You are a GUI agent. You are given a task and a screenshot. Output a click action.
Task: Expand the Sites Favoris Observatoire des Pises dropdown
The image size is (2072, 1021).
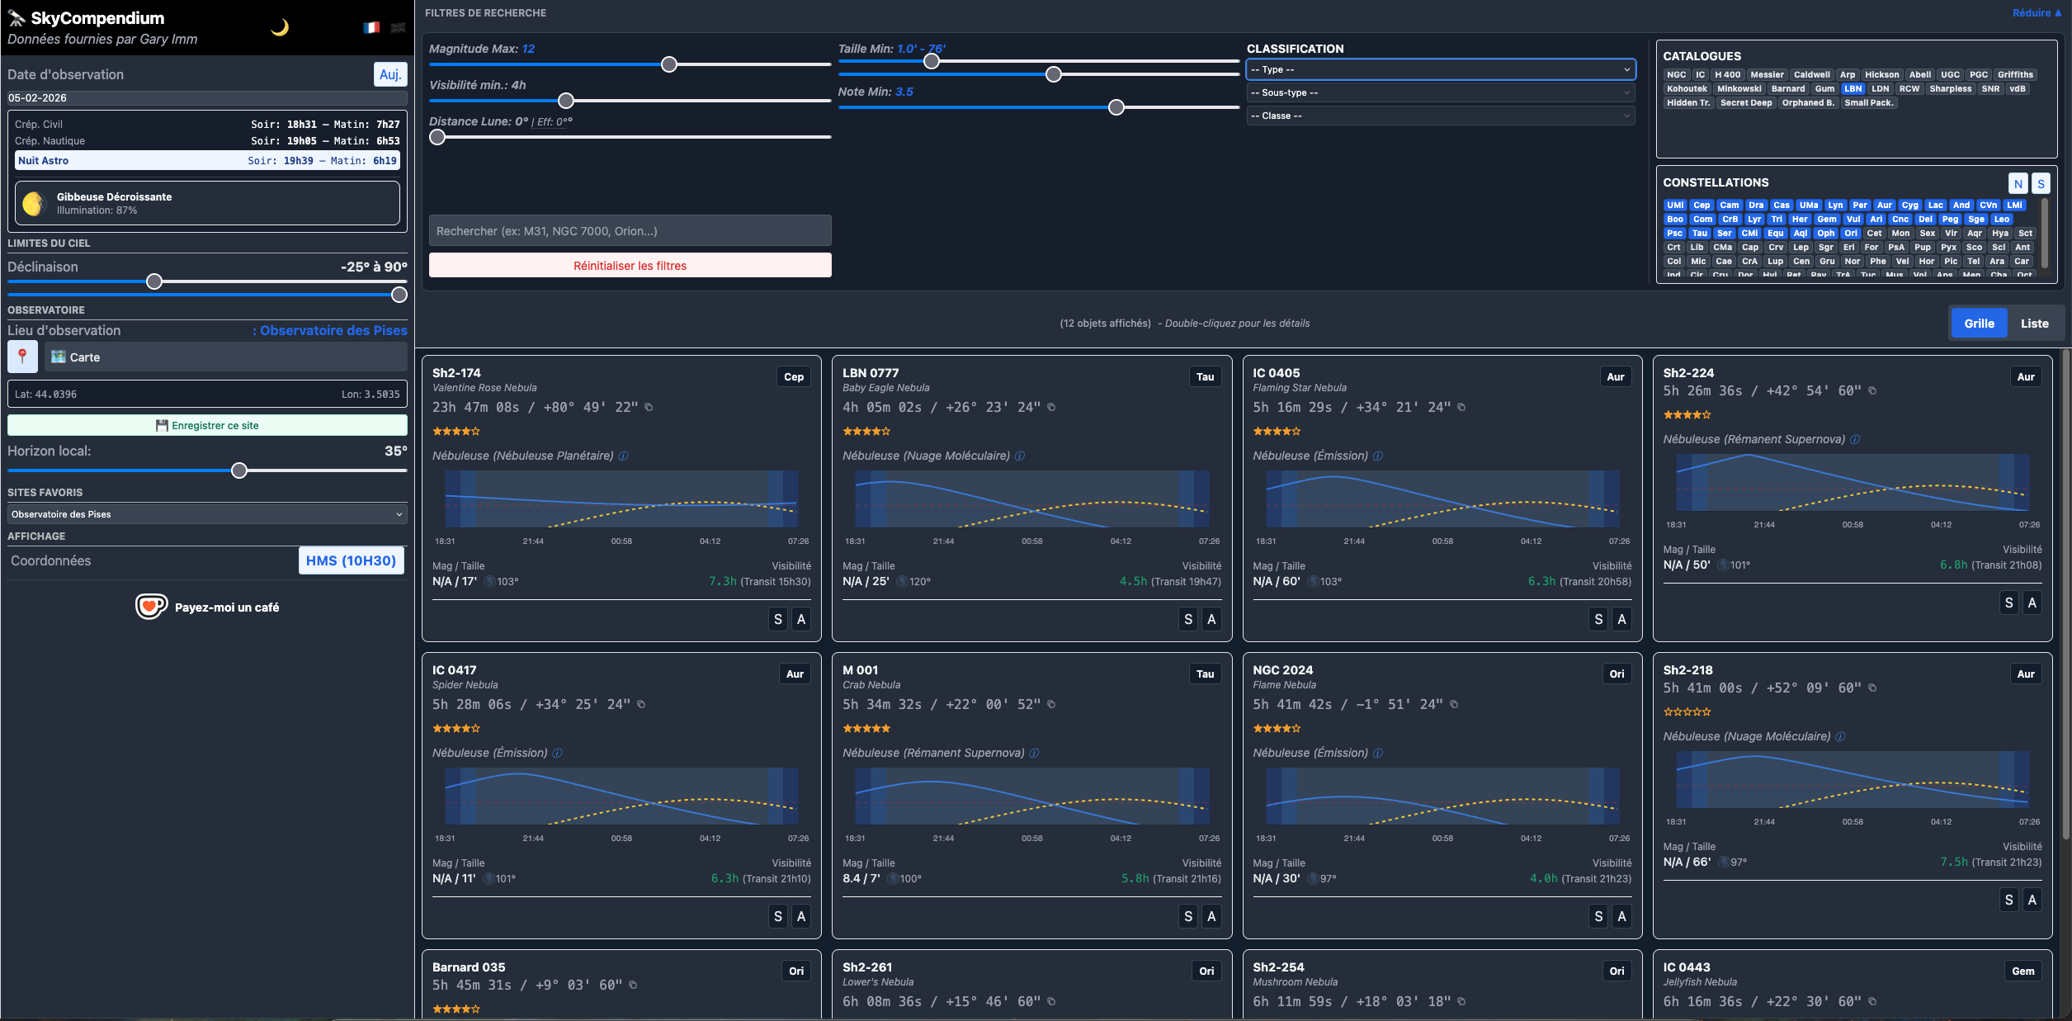point(207,514)
